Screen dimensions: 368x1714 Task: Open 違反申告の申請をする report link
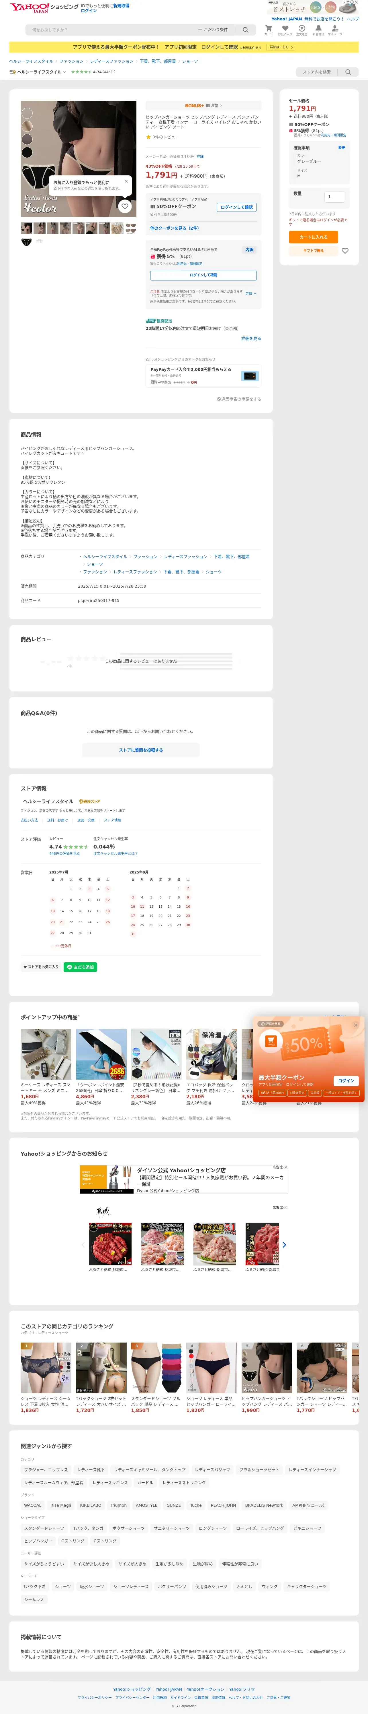[239, 399]
